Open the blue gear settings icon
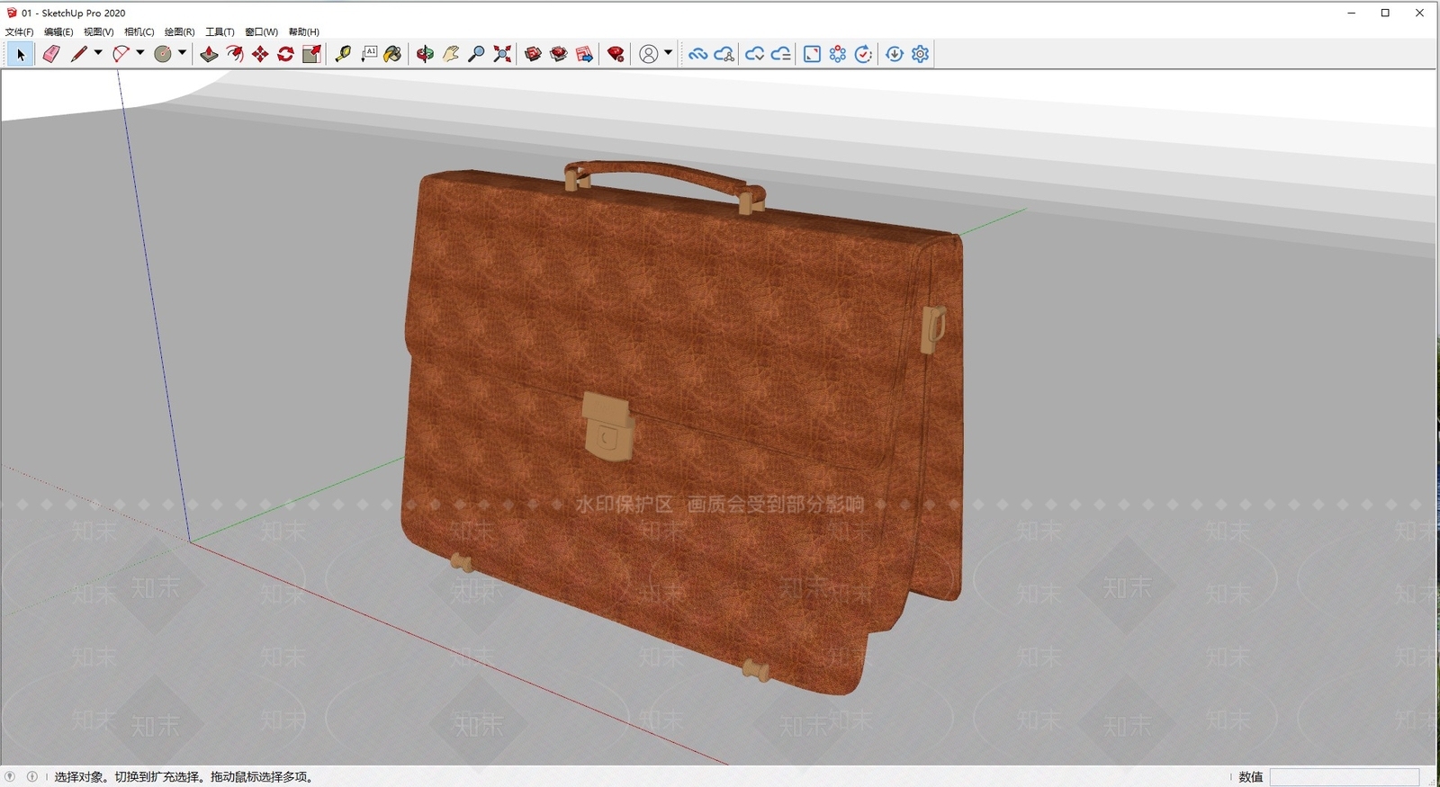 point(920,54)
